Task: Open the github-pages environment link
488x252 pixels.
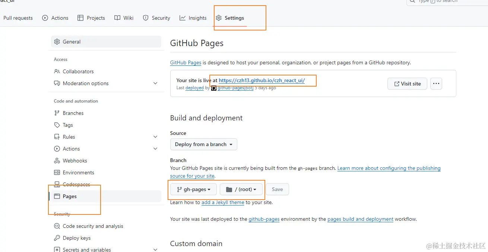Action: 264,219
